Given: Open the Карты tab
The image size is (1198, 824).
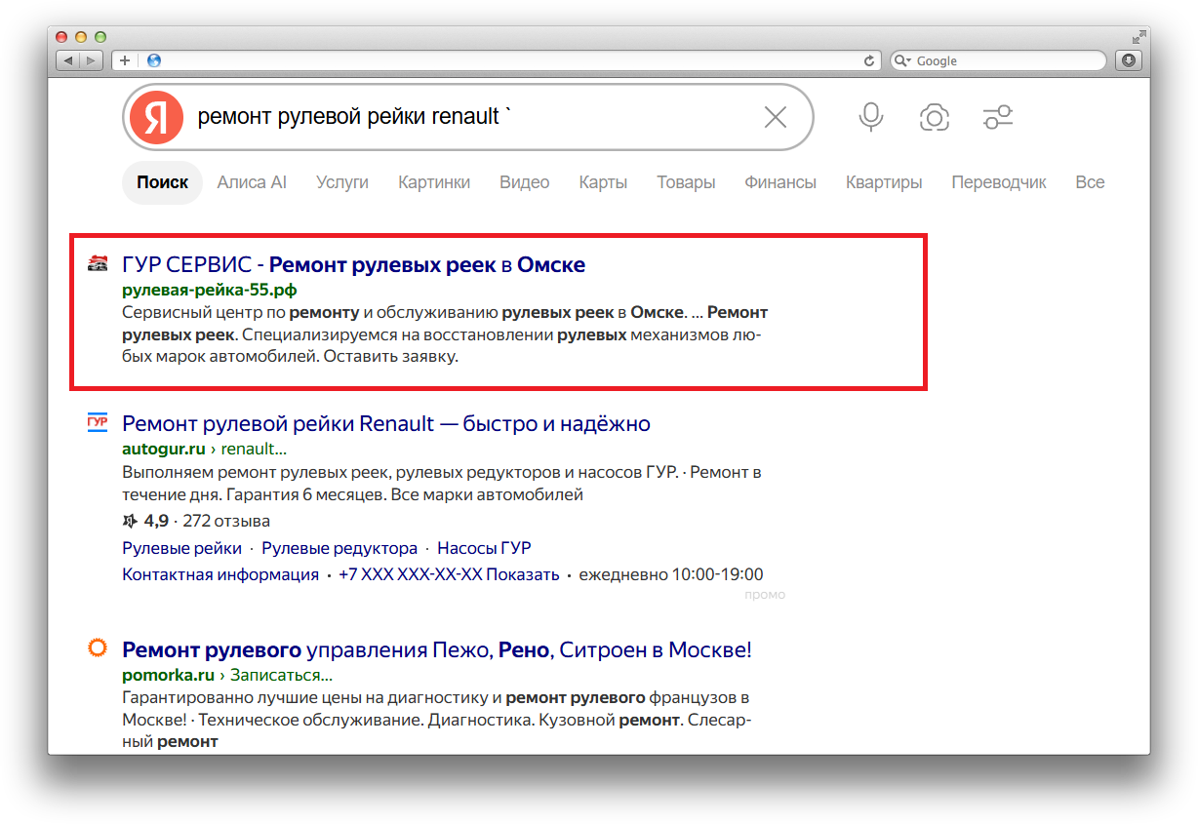Looking at the screenshot, I should click(603, 182).
